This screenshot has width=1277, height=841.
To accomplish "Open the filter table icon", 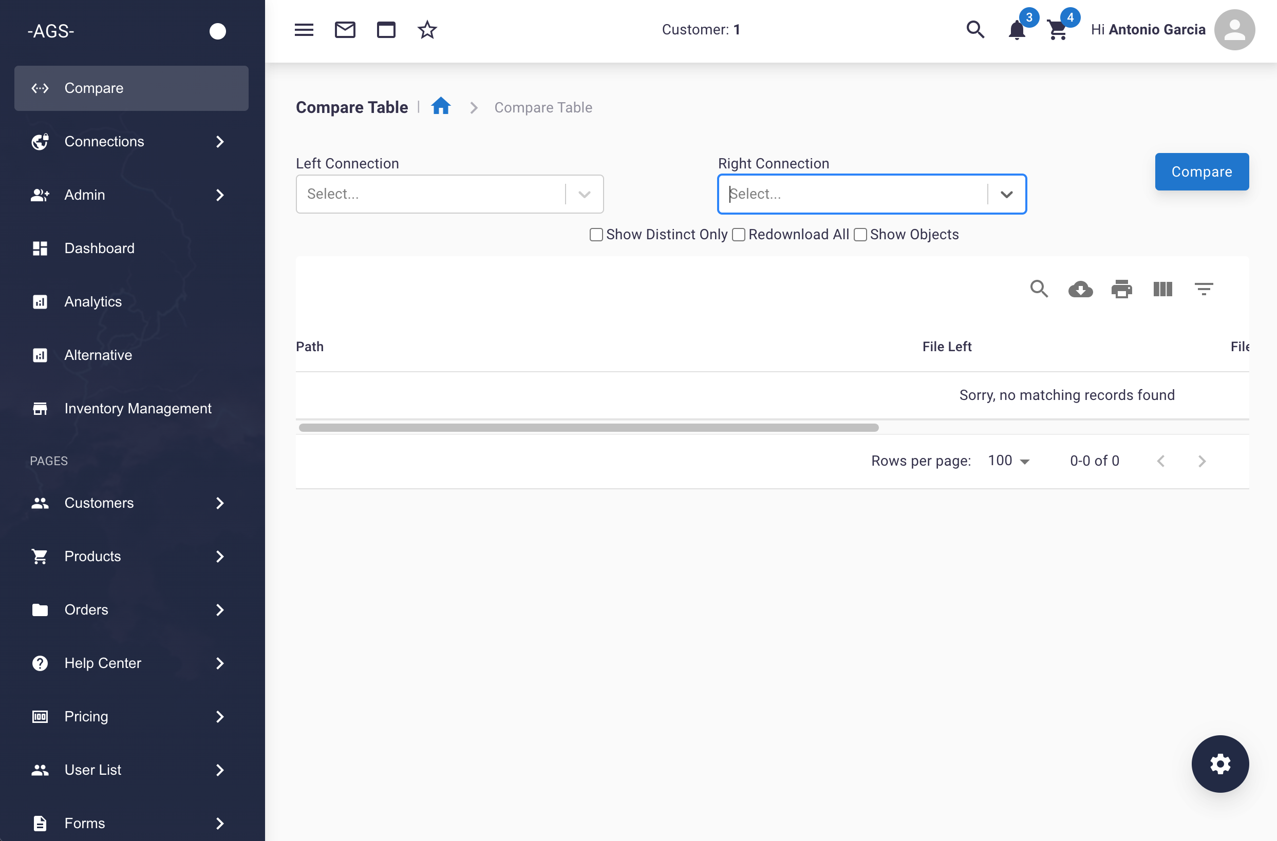I will click(x=1204, y=290).
